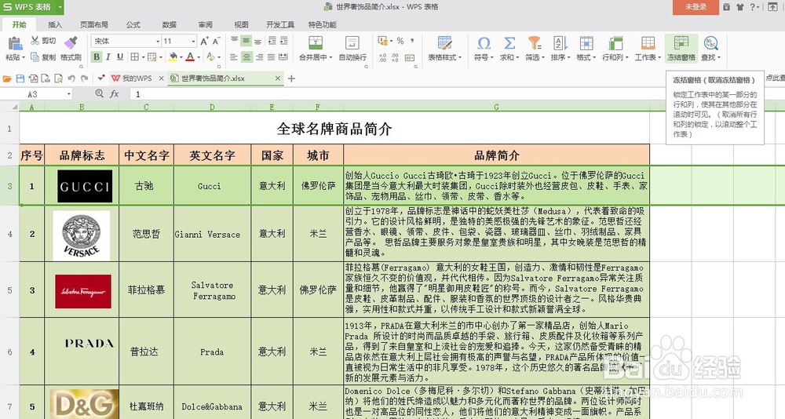Click the red font color A swatch
This screenshot has width=785, height=419.
click(190, 57)
